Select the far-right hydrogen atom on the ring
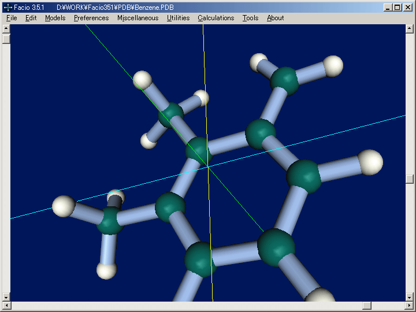Viewport: 416px width, 312px height. [370, 162]
